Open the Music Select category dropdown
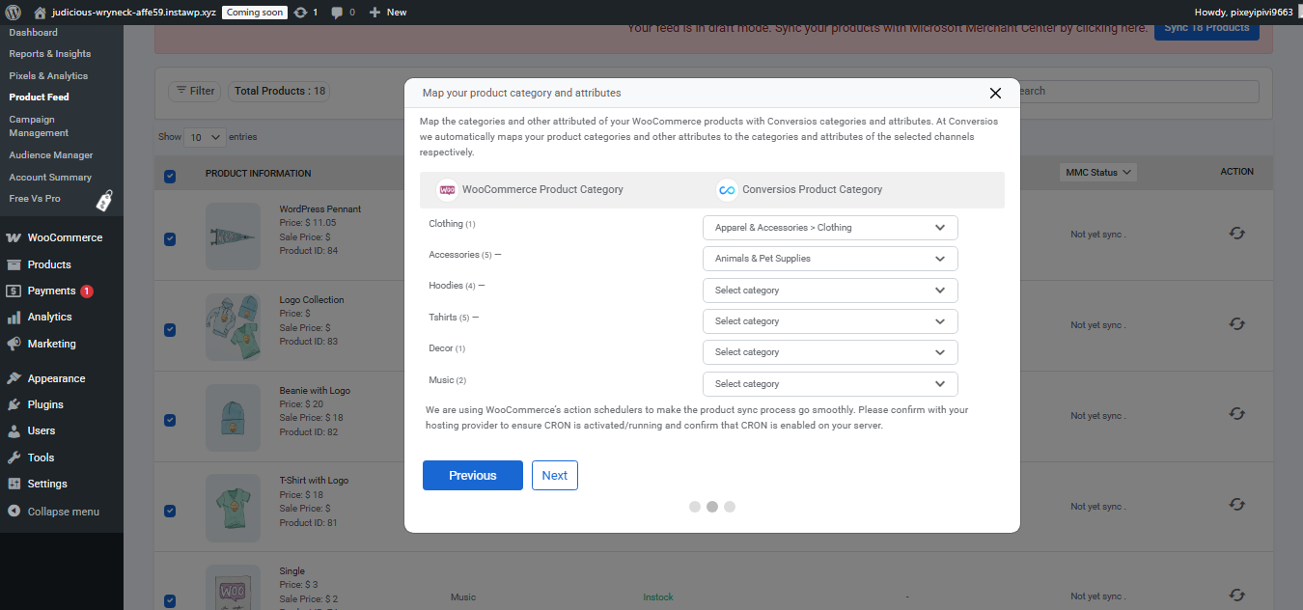Image resolution: width=1303 pixels, height=610 pixels. [830, 384]
